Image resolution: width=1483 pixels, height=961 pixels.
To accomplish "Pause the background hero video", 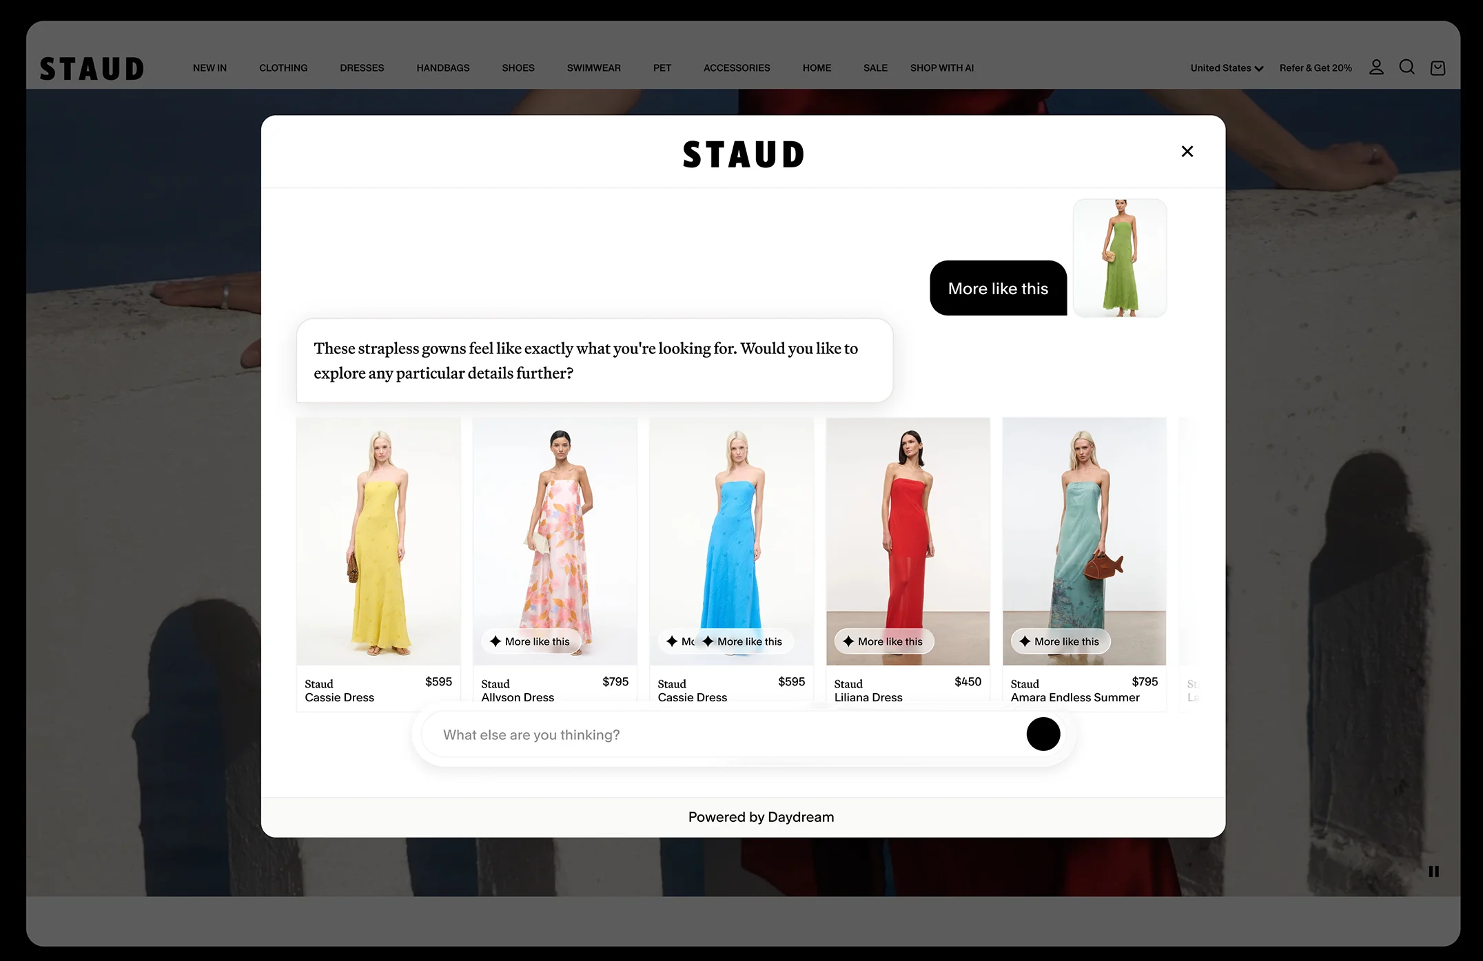I will (1433, 871).
